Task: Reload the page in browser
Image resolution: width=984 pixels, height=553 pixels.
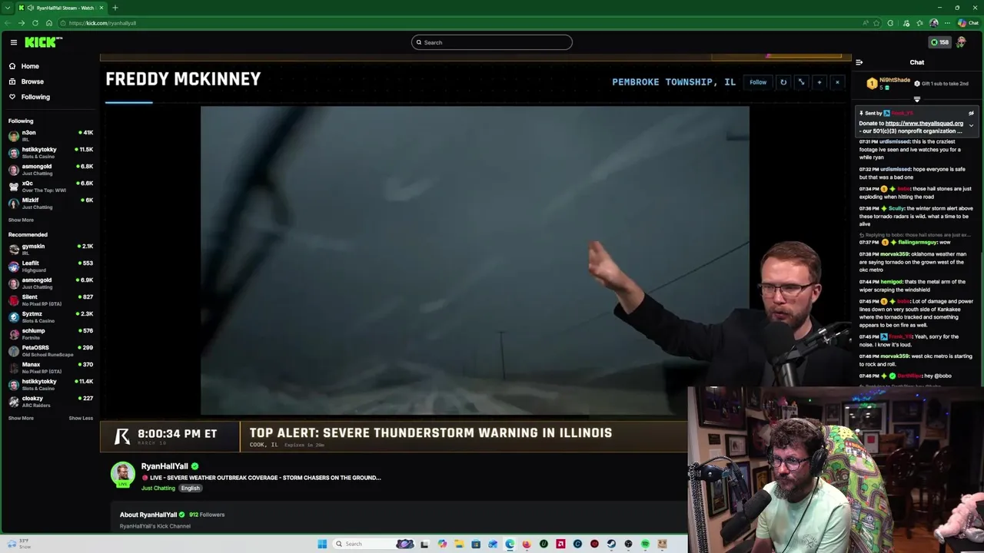Action: [35, 23]
